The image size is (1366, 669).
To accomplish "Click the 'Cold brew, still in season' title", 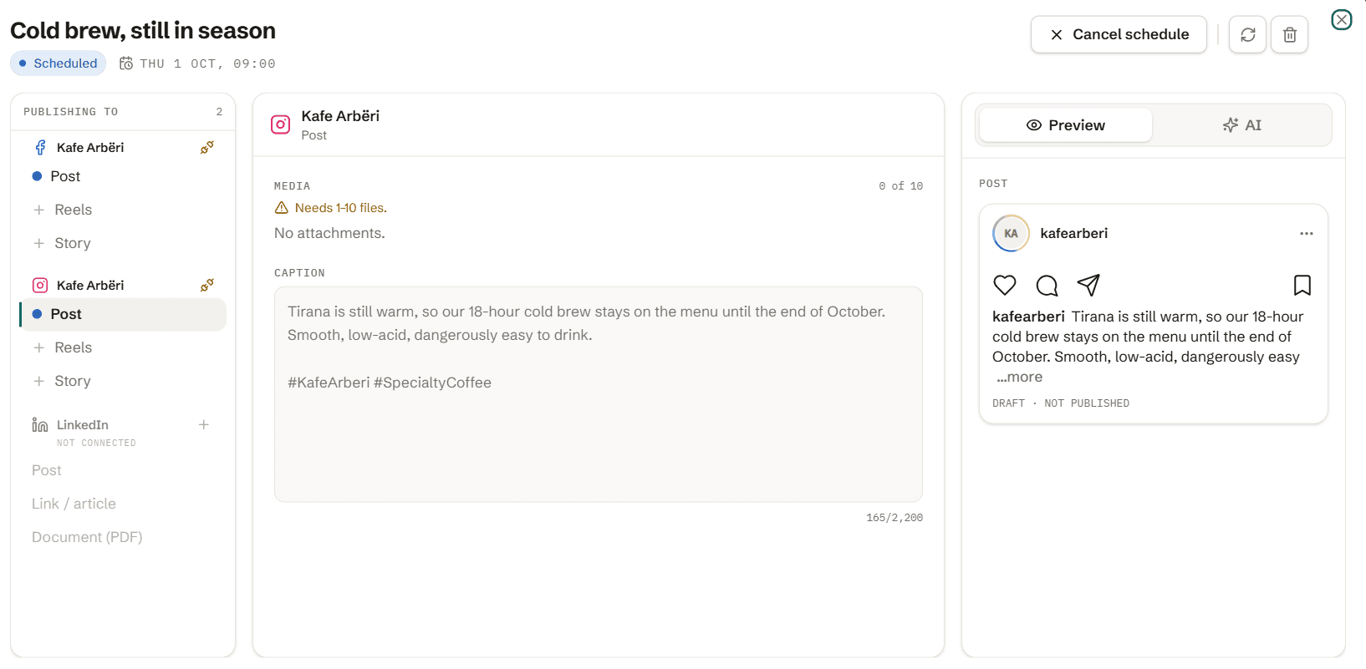I will (x=143, y=30).
